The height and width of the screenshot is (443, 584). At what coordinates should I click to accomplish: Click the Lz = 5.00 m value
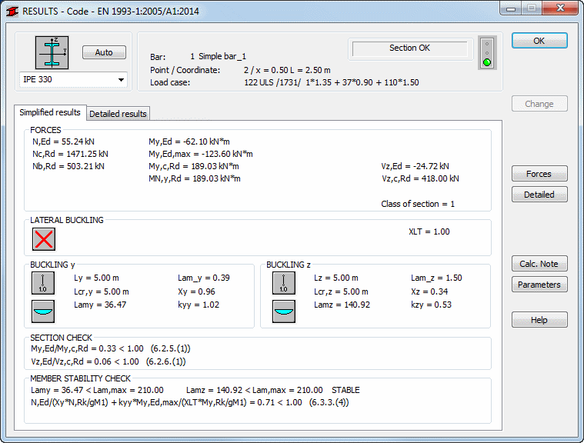[336, 278]
